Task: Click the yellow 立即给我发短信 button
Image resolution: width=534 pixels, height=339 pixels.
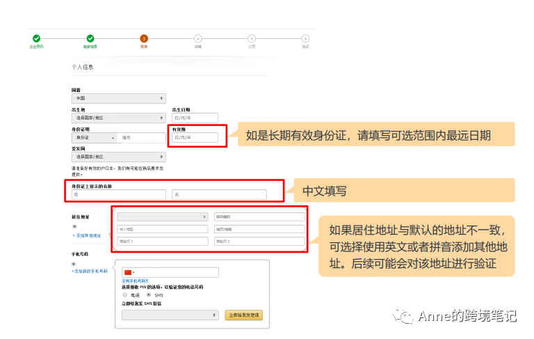Action: tap(244, 315)
